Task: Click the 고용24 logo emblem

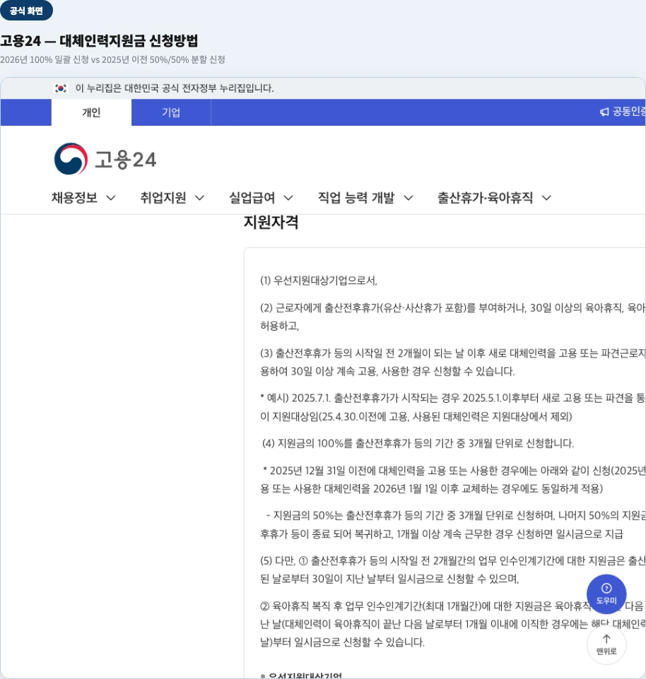Action: pyautogui.click(x=71, y=159)
